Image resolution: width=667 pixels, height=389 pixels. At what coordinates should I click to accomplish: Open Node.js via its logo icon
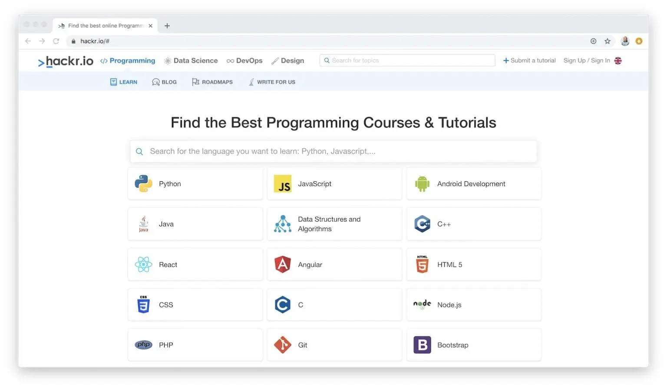coord(422,304)
